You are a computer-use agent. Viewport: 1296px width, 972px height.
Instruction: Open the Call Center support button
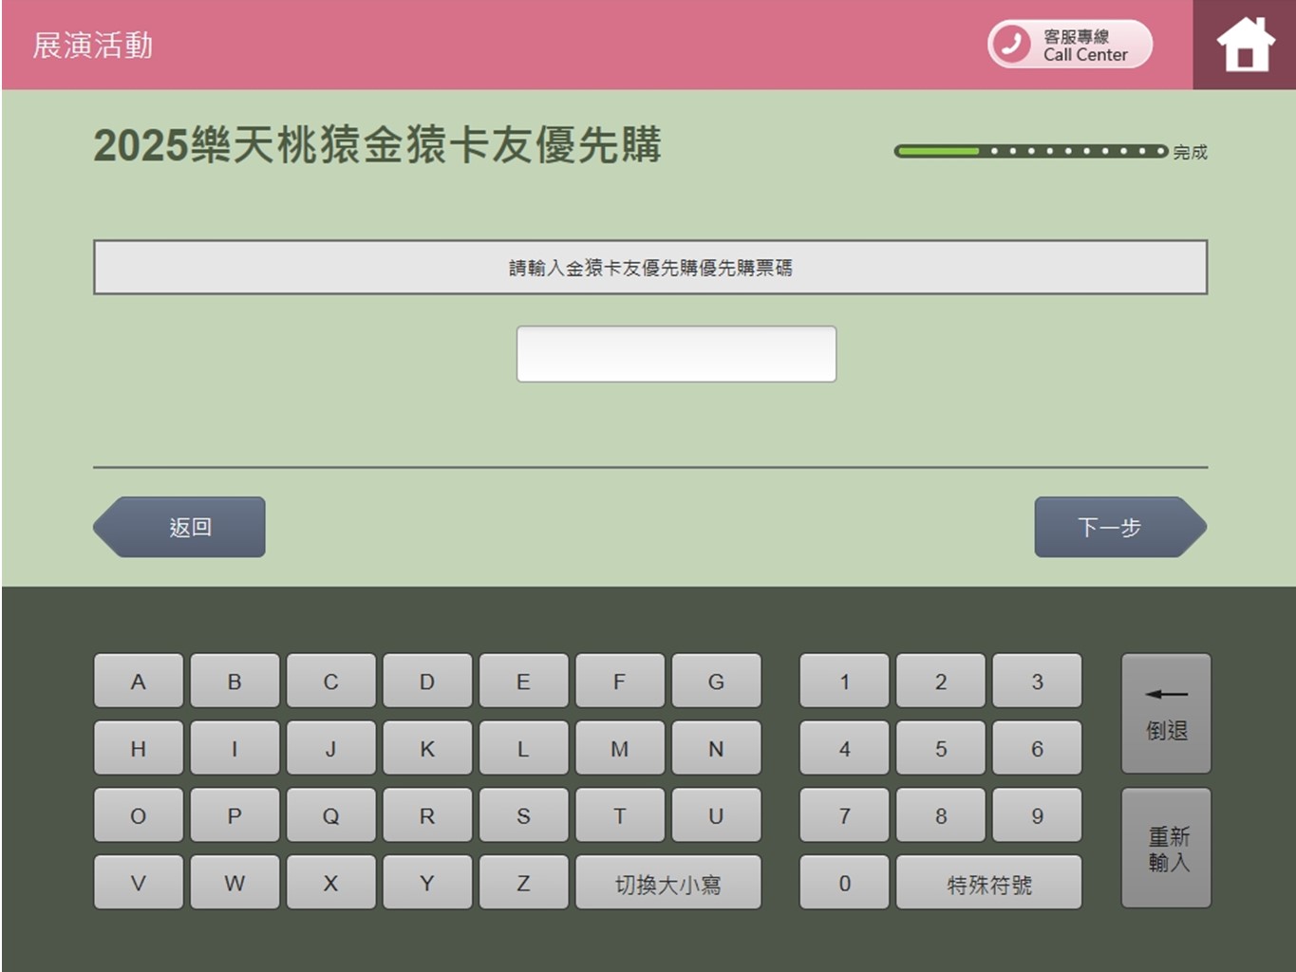click(1070, 45)
